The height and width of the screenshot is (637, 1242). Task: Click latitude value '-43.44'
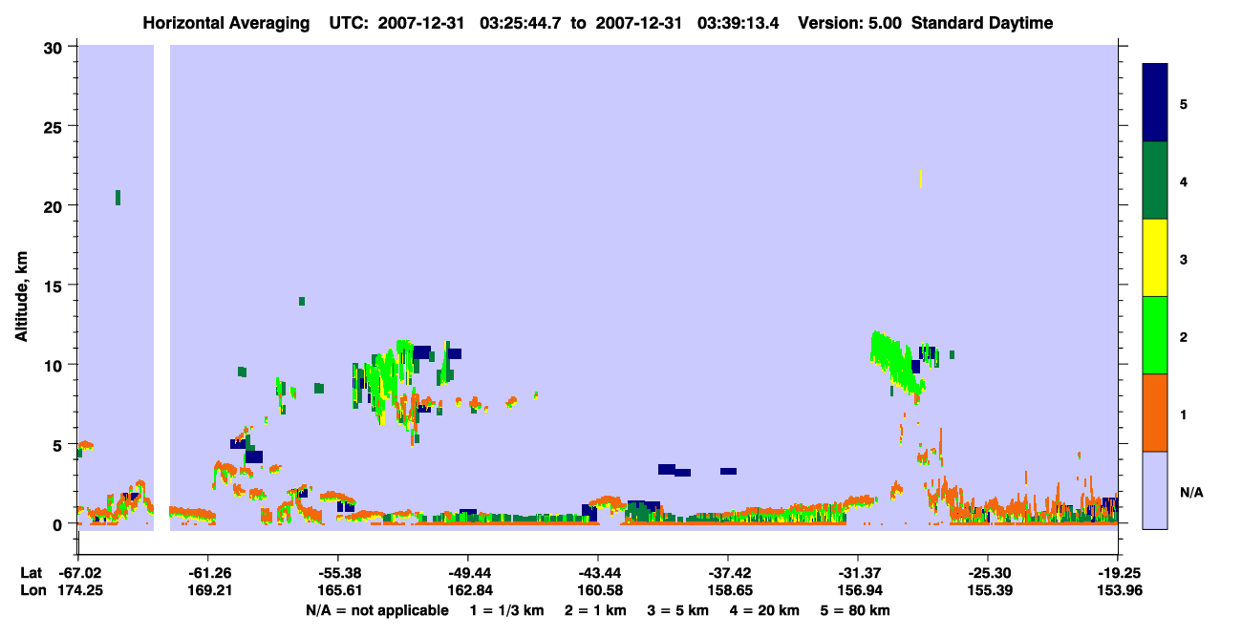598,573
